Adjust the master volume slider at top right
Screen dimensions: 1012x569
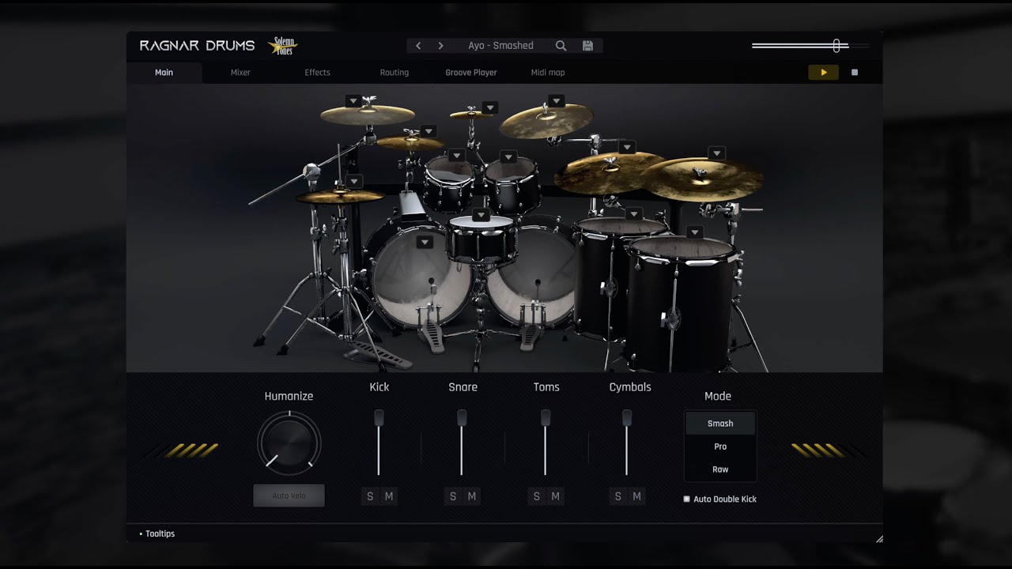click(836, 46)
